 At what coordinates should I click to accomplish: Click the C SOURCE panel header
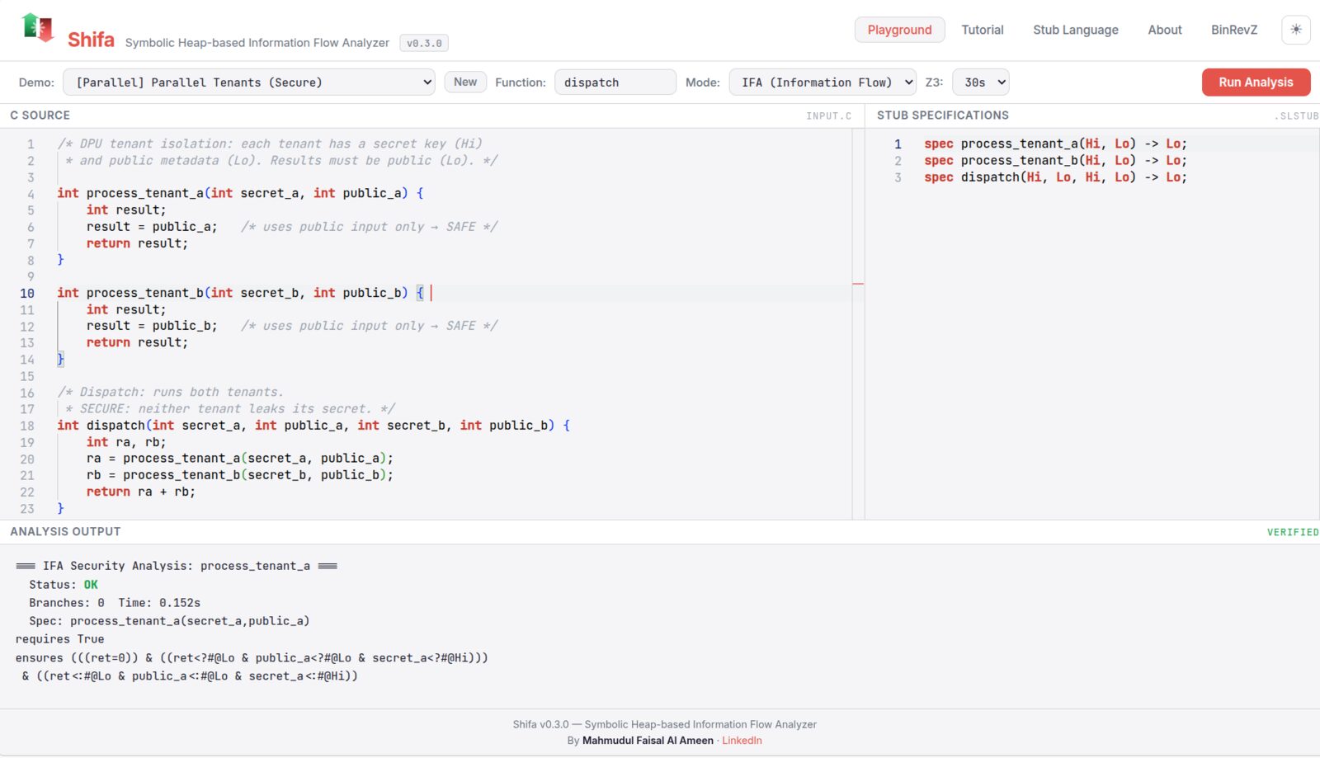40,115
